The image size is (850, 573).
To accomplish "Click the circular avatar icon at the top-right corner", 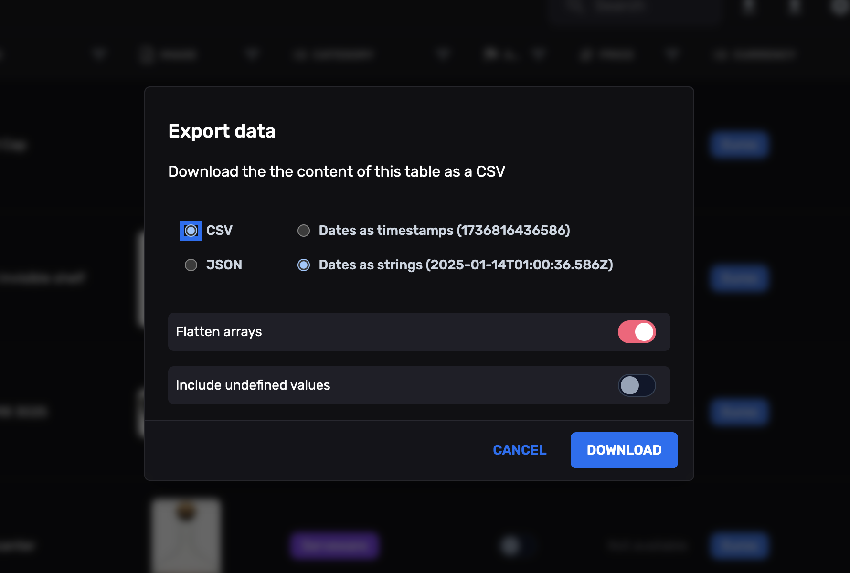I will [x=840, y=6].
